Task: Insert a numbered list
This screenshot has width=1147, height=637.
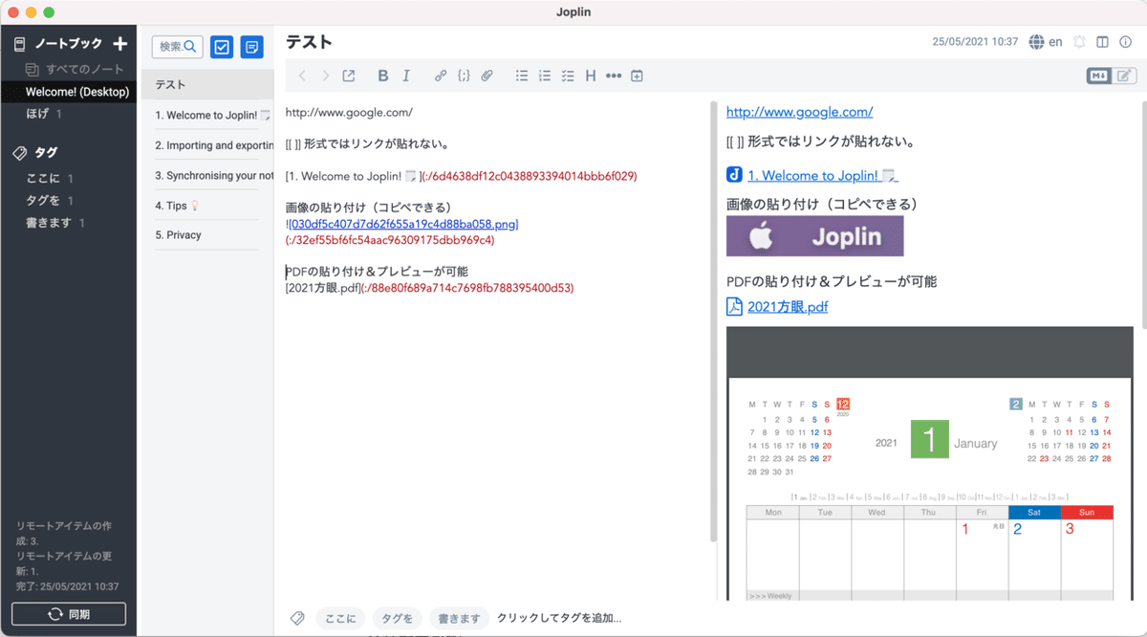Action: point(545,76)
